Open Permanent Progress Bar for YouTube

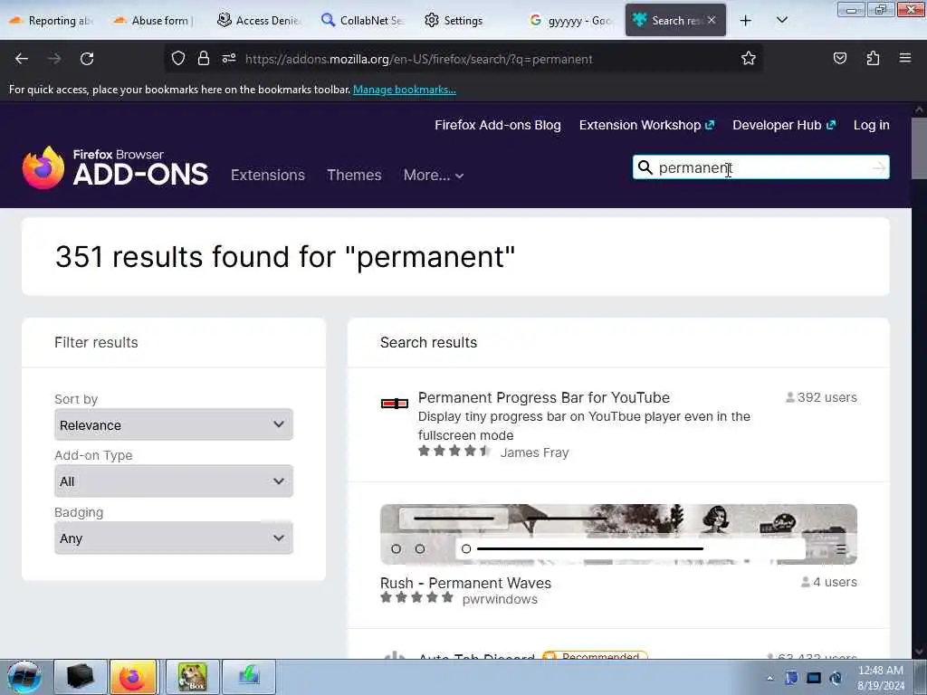click(544, 397)
